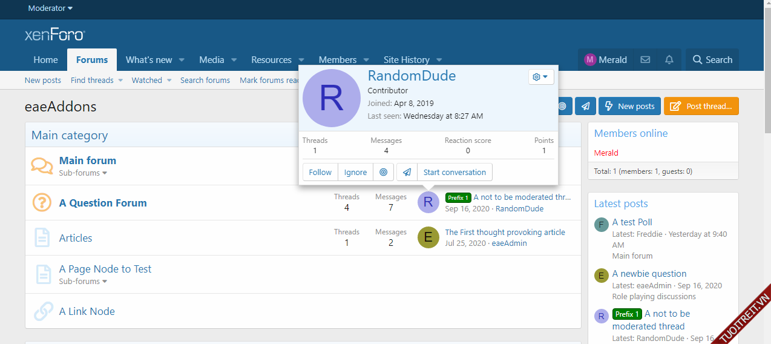Image resolution: width=771 pixels, height=344 pixels.
Task: Open the conversations inbox envelope icon
Action: tap(645, 60)
